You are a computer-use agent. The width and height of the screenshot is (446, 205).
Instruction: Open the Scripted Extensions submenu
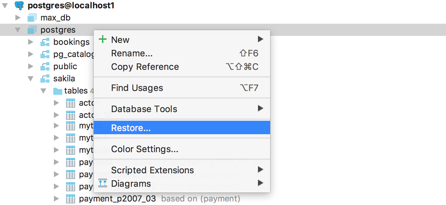click(x=152, y=170)
